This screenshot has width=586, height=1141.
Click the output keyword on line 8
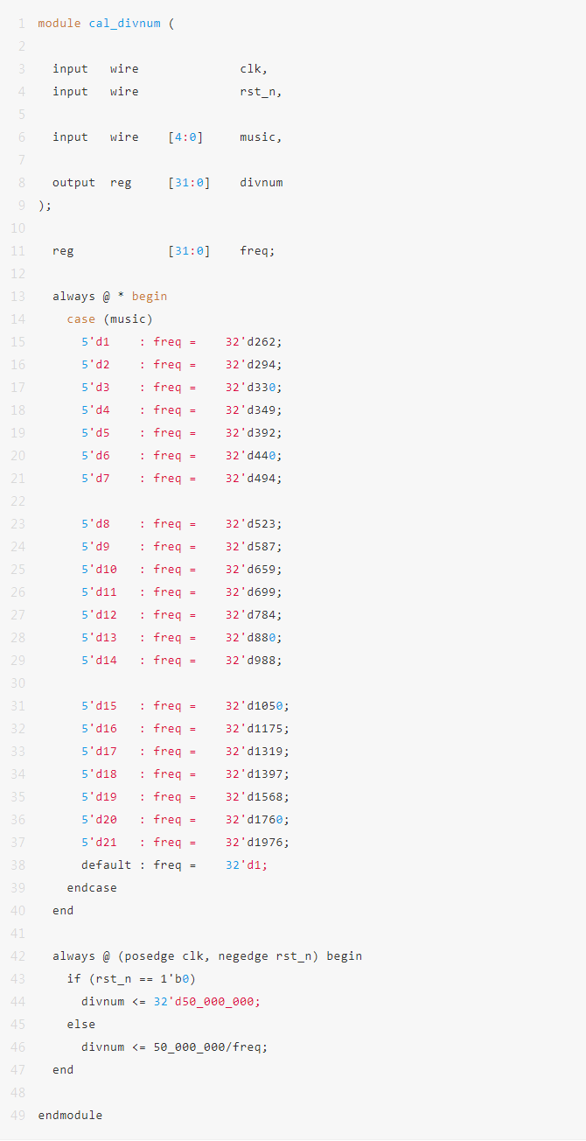tap(73, 183)
